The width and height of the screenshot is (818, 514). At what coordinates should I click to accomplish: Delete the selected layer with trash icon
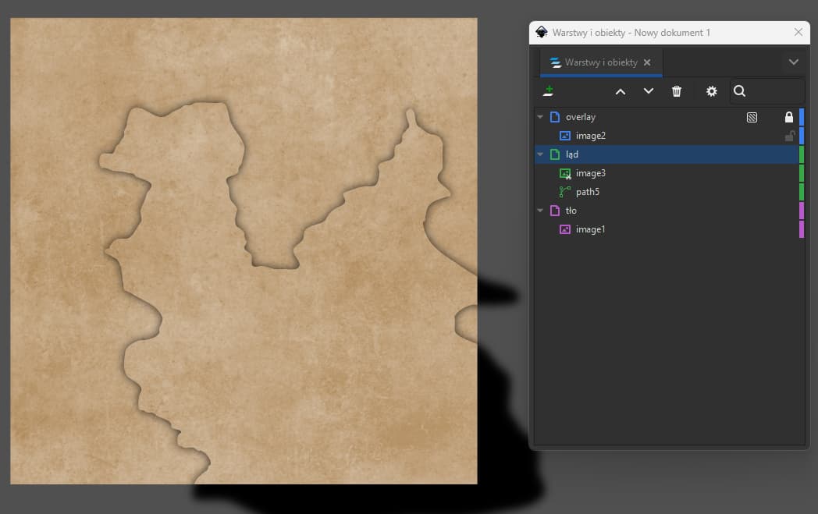[677, 91]
